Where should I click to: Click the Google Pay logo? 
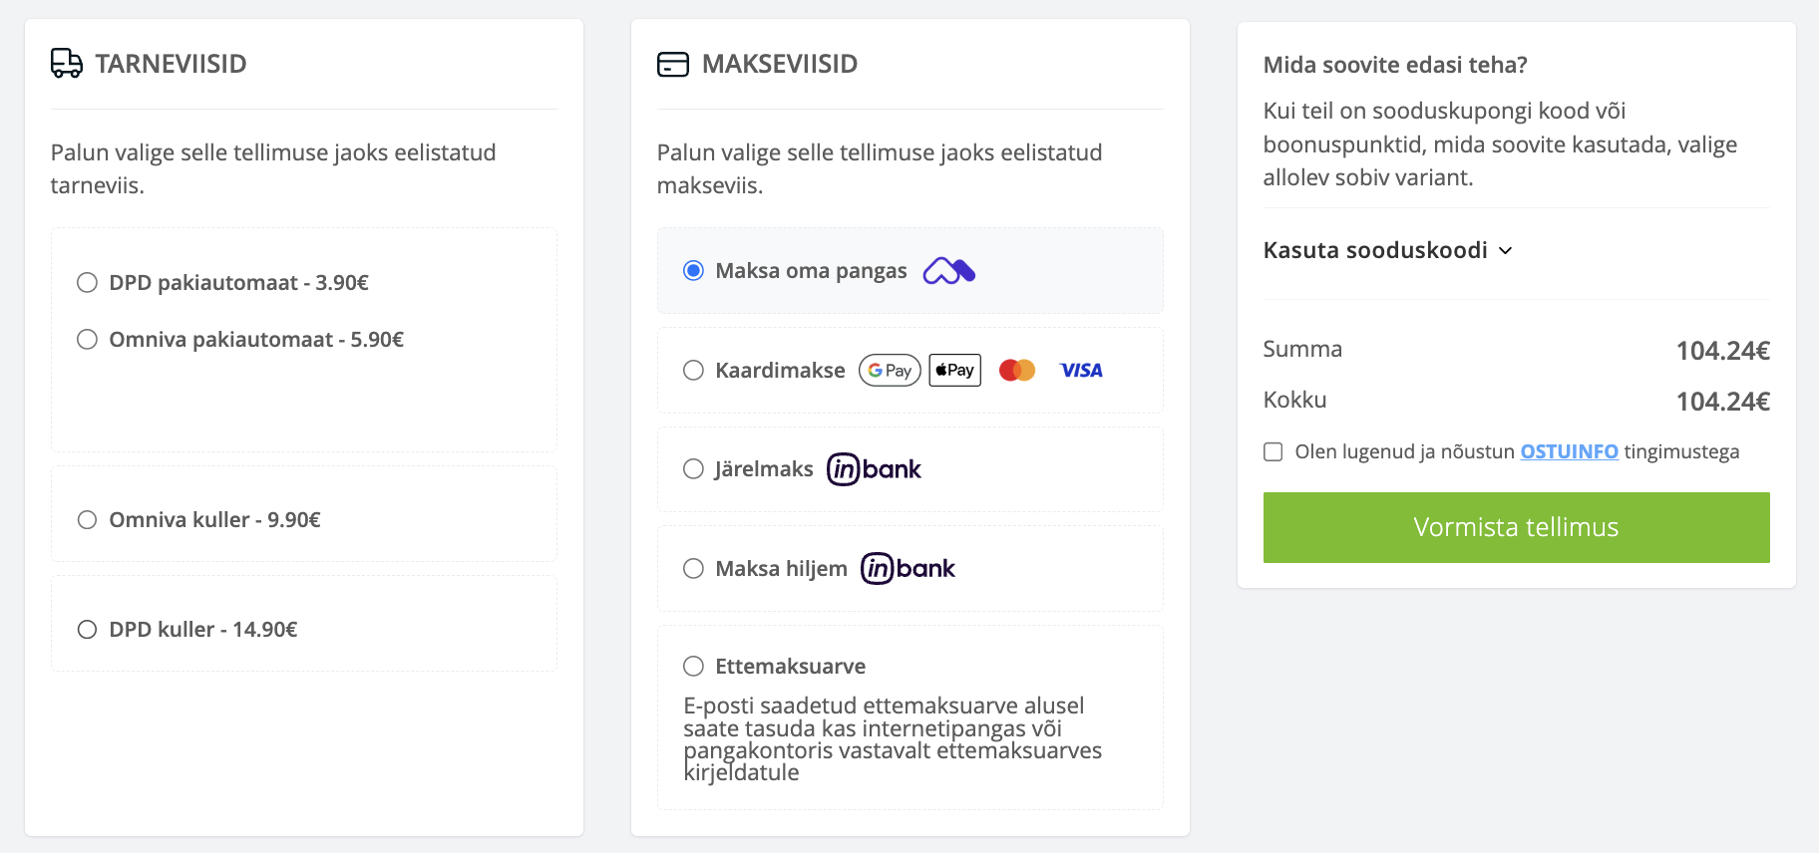[x=890, y=371]
